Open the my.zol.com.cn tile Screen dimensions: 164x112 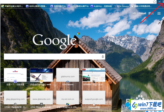coord(68,97)
